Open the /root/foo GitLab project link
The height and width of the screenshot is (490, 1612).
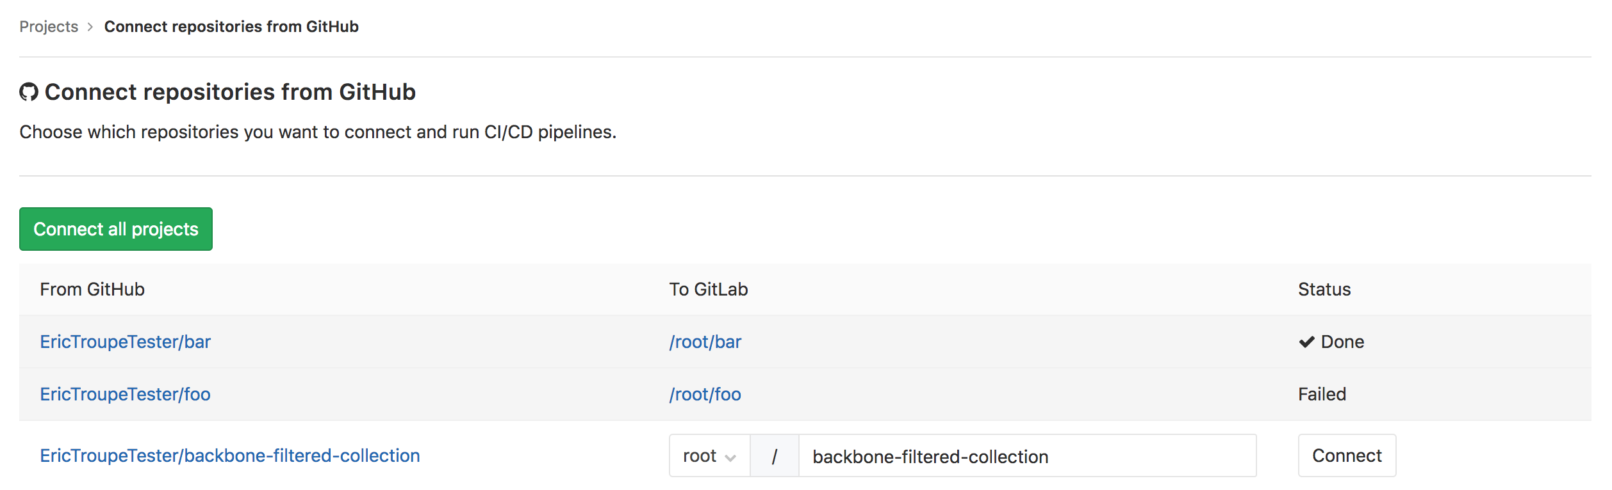point(705,395)
